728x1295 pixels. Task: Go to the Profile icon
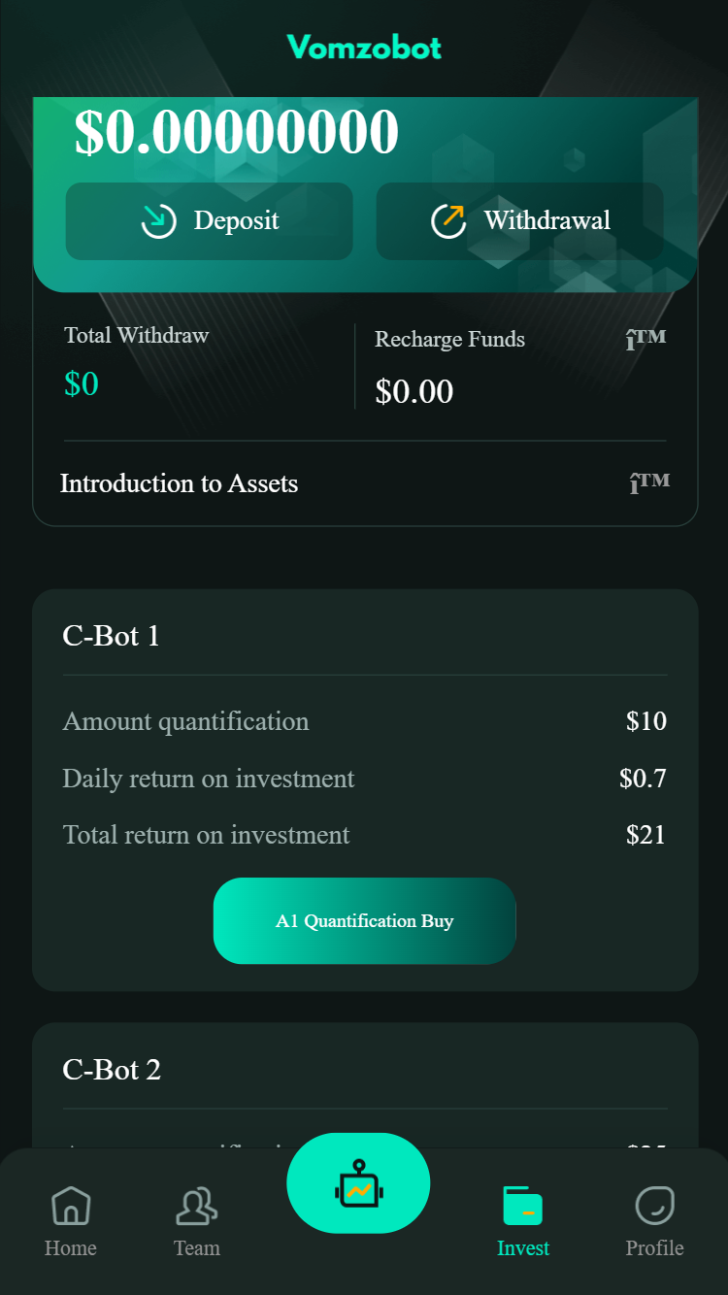(x=654, y=1206)
